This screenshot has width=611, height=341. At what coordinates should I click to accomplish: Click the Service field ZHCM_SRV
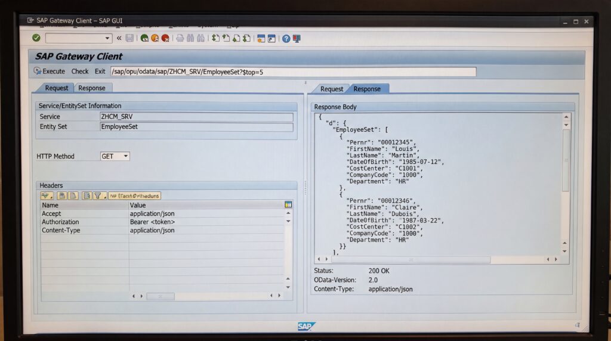pyautogui.click(x=196, y=116)
